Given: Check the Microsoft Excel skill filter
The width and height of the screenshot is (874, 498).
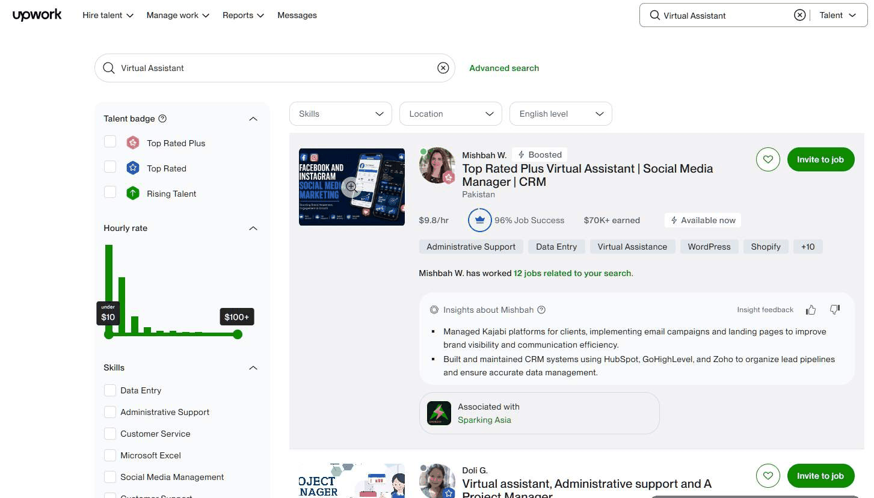Looking at the screenshot, I should [110, 455].
